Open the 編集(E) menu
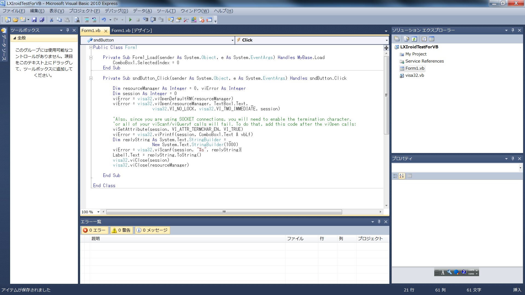This screenshot has height=295, width=525. [37, 11]
